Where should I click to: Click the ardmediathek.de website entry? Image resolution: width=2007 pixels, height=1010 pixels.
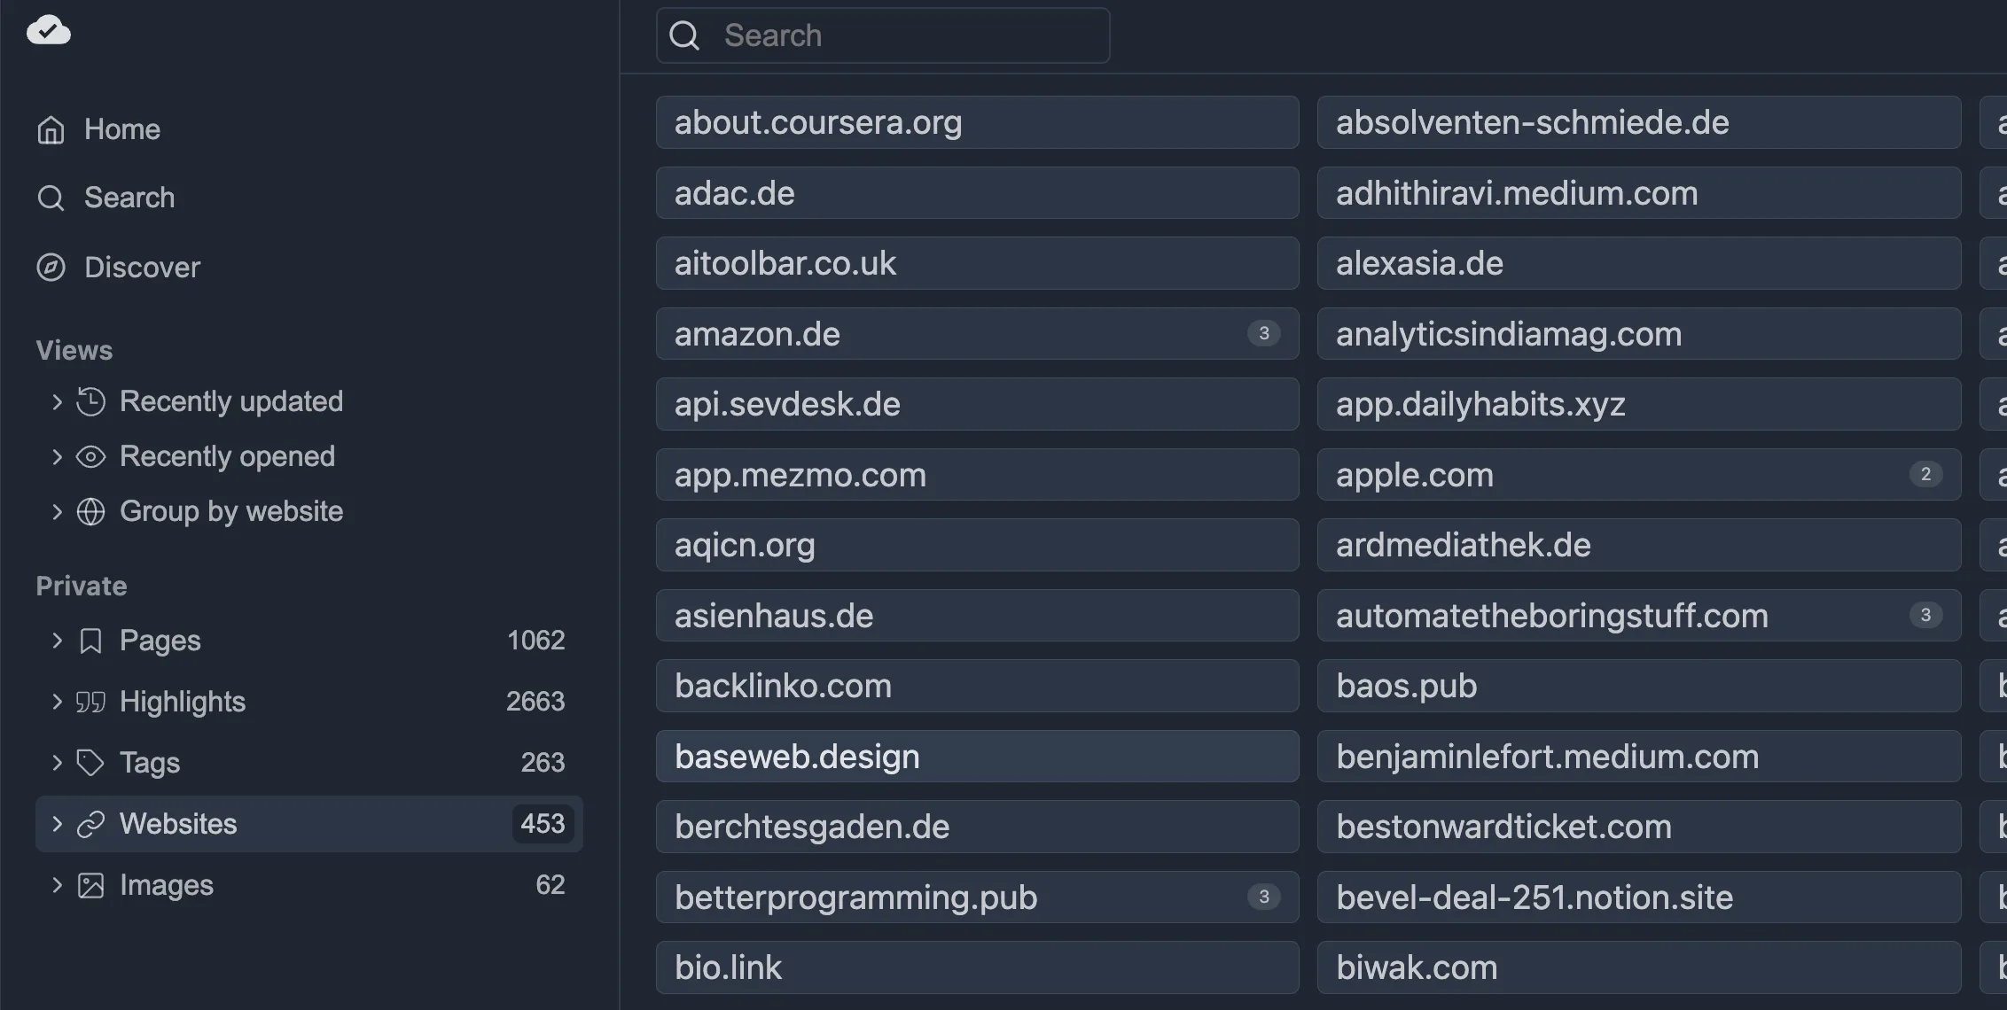[x=1639, y=545]
